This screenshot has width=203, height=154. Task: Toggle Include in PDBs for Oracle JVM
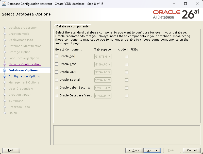[x=127, y=56]
